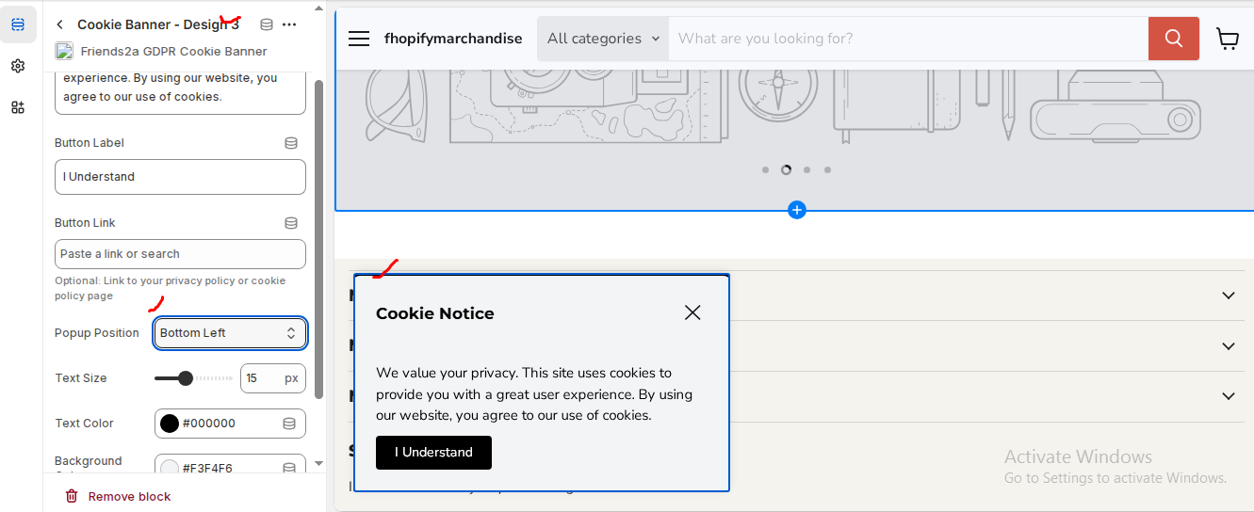Open the storefront hamburger menu
This screenshot has height=512, width=1254.
pyautogui.click(x=359, y=39)
